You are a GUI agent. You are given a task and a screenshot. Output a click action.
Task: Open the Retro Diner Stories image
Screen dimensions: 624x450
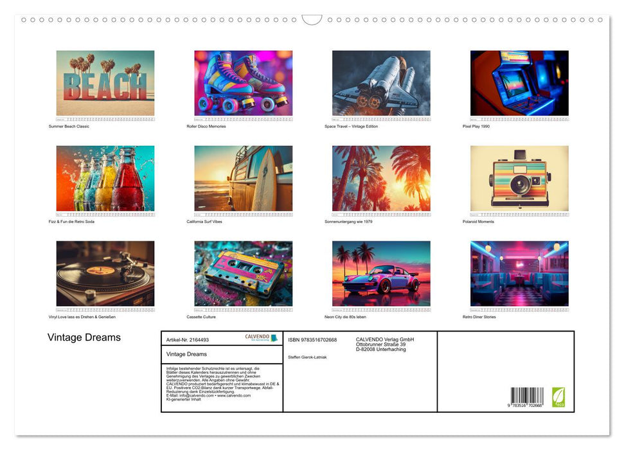pos(519,273)
